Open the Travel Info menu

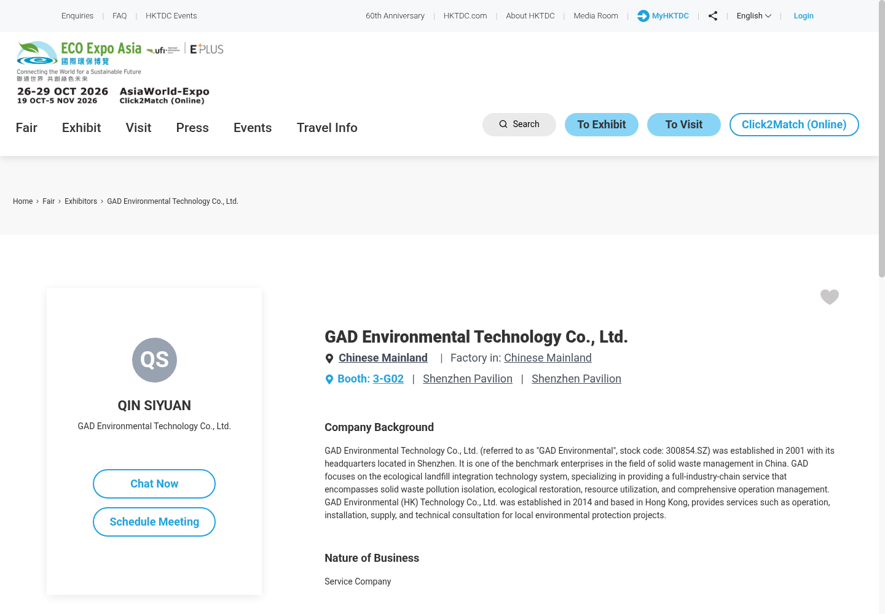click(327, 128)
